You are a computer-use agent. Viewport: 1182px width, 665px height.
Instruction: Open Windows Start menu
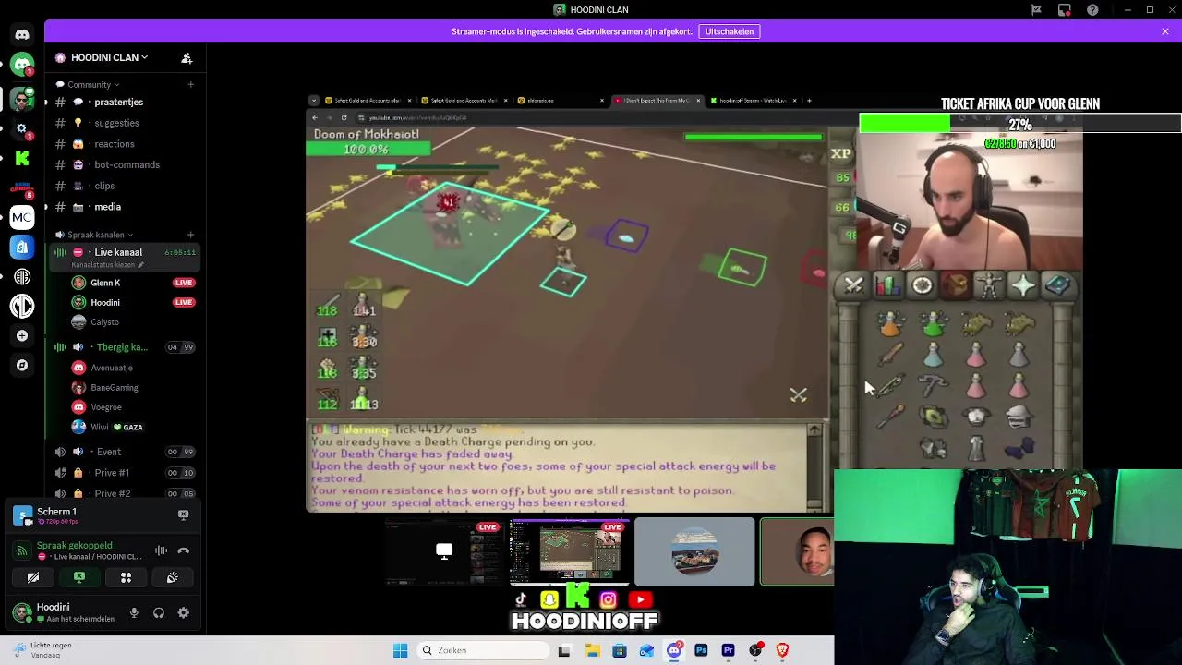click(x=400, y=650)
